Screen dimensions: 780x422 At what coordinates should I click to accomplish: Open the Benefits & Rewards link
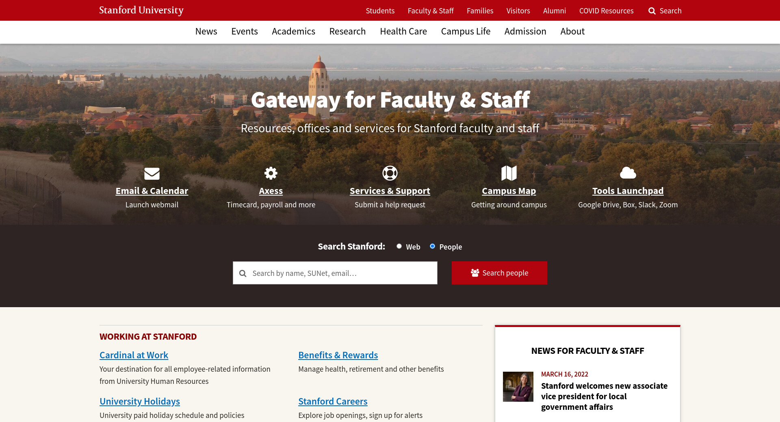[338, 355]
